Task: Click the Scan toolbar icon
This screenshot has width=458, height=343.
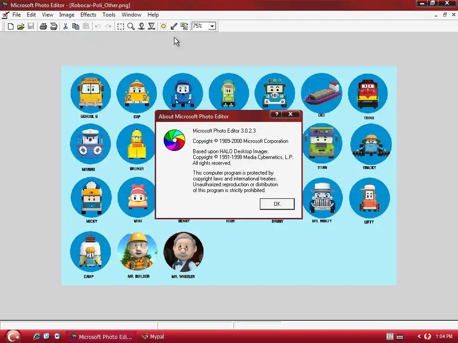Action: tap(54, 26)
